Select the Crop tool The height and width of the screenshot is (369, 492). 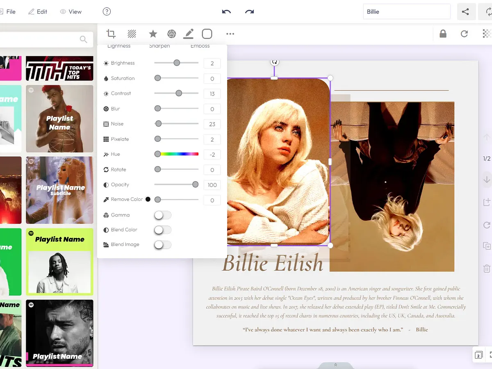point(111,34)
